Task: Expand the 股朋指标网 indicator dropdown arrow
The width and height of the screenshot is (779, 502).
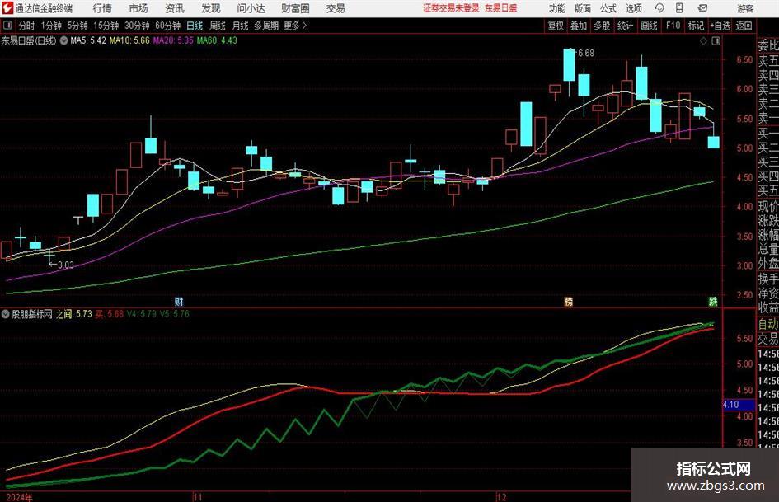Action: tap(6, 314)
